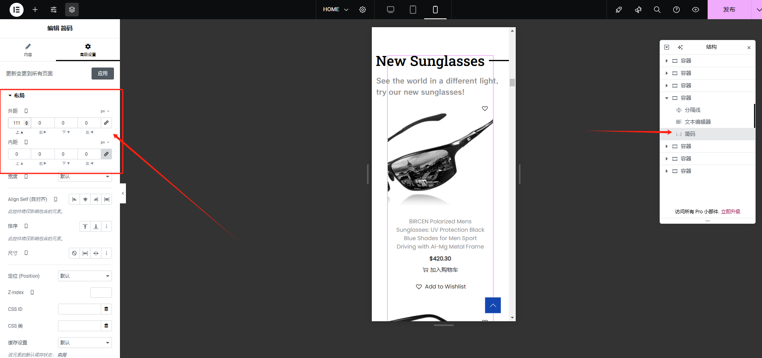This screenshot has height=358, width=762.
Task: Click the 立即升级 upgrade link
Action: (730, 212)
